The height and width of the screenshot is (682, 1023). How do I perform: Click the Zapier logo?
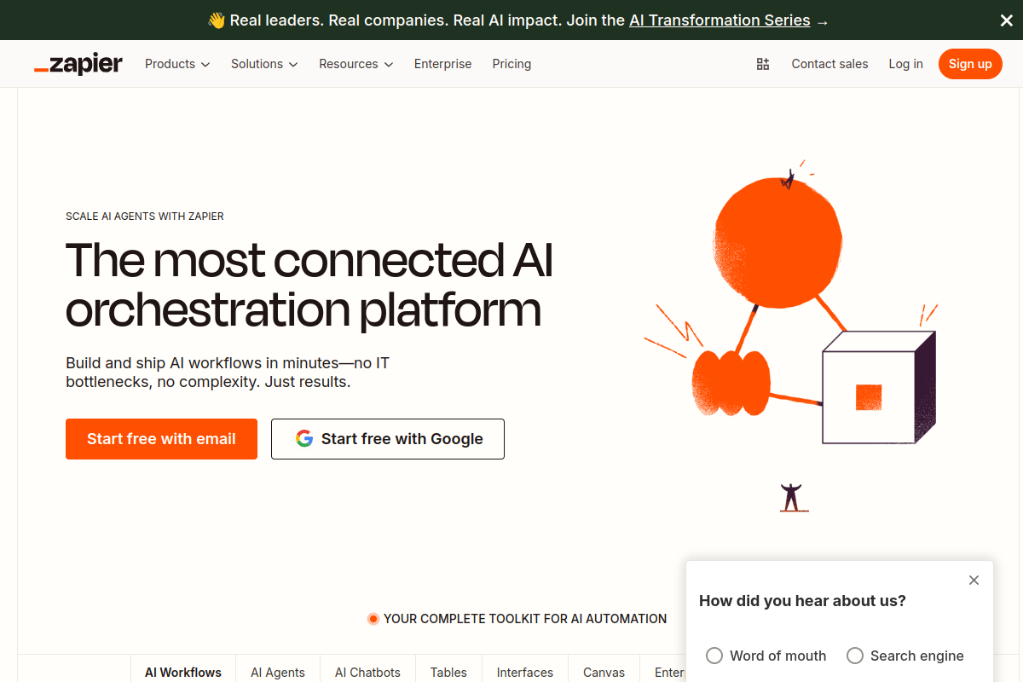(78, 63)
